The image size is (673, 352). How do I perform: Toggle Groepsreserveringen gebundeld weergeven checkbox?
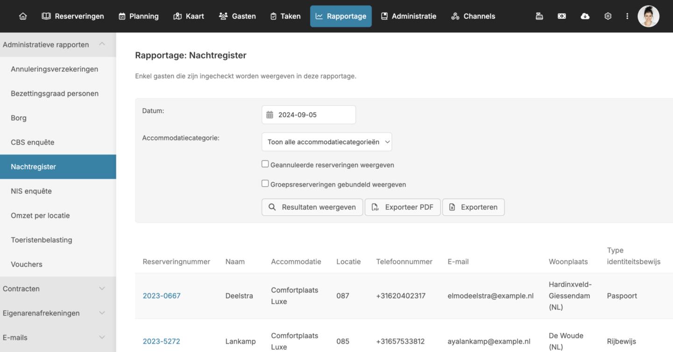(265, 183)
